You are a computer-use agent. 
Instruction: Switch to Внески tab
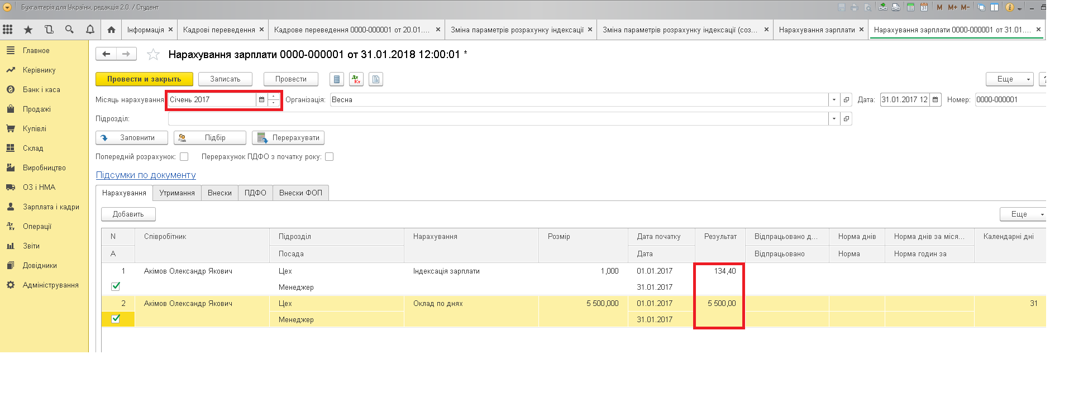point(219,193)
